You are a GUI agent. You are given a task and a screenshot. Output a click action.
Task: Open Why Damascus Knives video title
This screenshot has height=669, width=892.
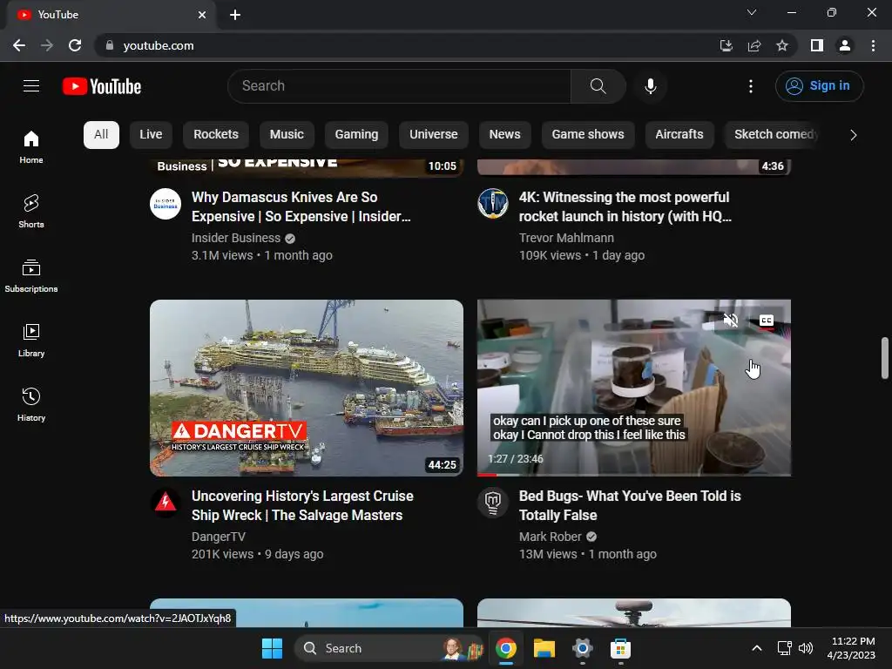[x=301, y=206]
